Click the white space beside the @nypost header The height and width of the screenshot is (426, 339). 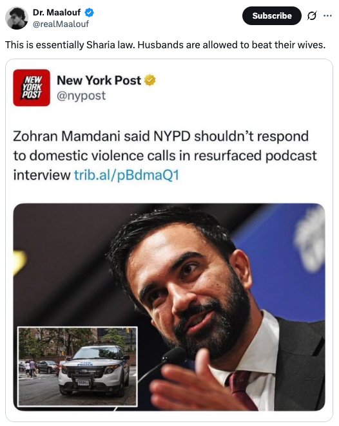point(239,88)
